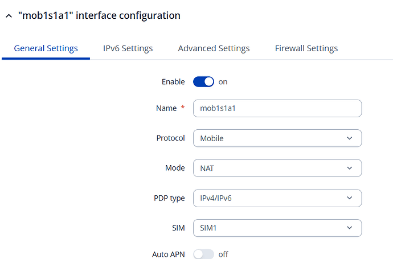Viewport: 393px width, 259px height.
Task: Open the Advanced Settings tab
Action: (x=214, y=48)
